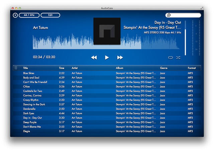
Task: Sort by the Format column header
Action: (192, 68)
